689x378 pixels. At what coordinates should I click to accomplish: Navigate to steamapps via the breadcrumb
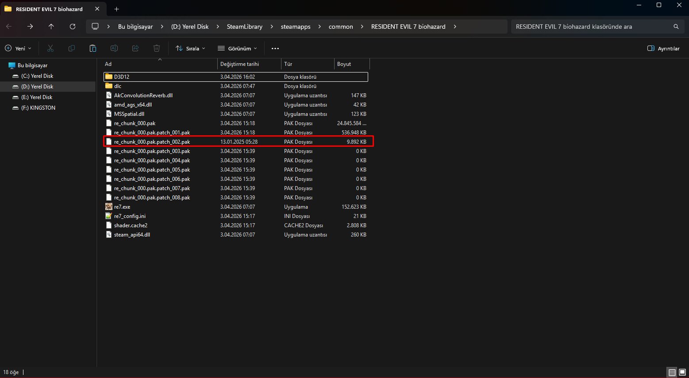click(296, 27)
